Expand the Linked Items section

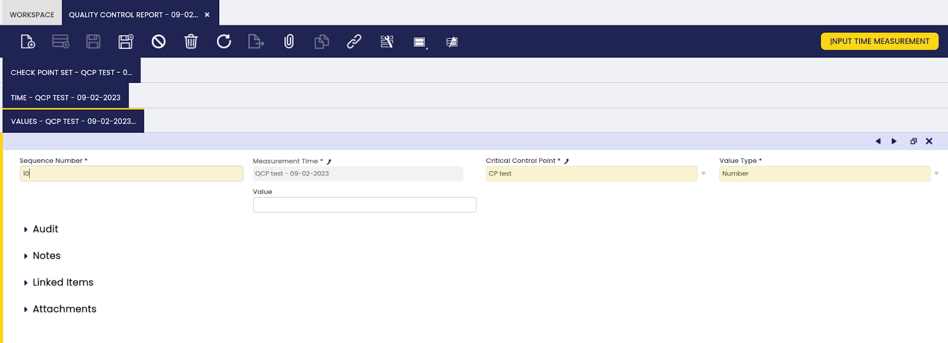(x=62, y=283)
